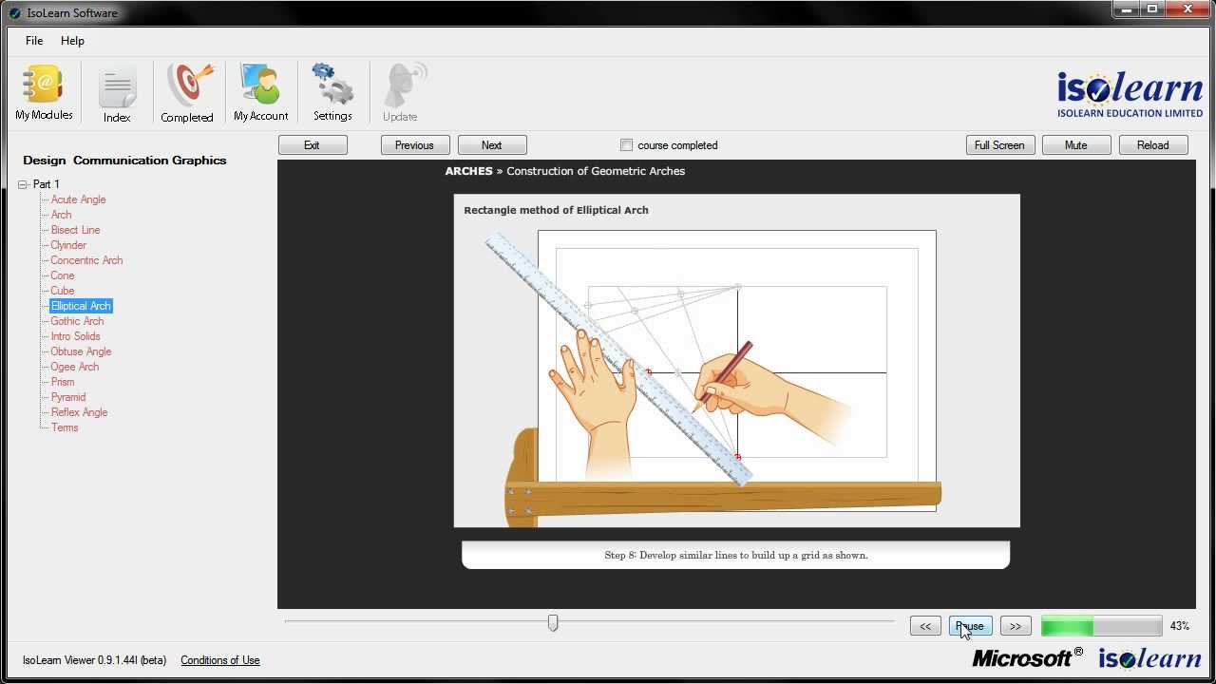Switch the lesson to Full Screen
The image size is (1216, 684).
tap(1000, 145)
